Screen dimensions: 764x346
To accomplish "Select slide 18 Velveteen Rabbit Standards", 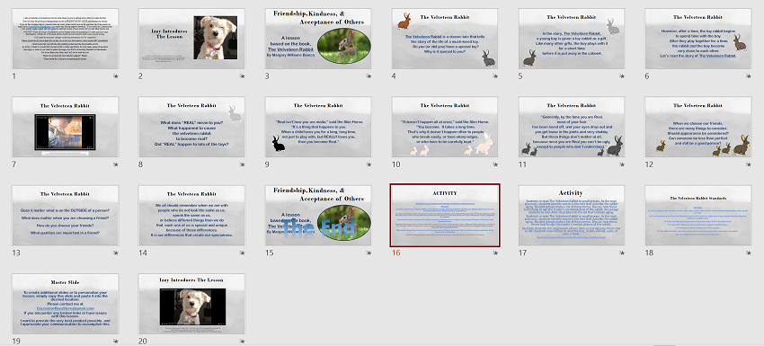I will tap(698, 216).
